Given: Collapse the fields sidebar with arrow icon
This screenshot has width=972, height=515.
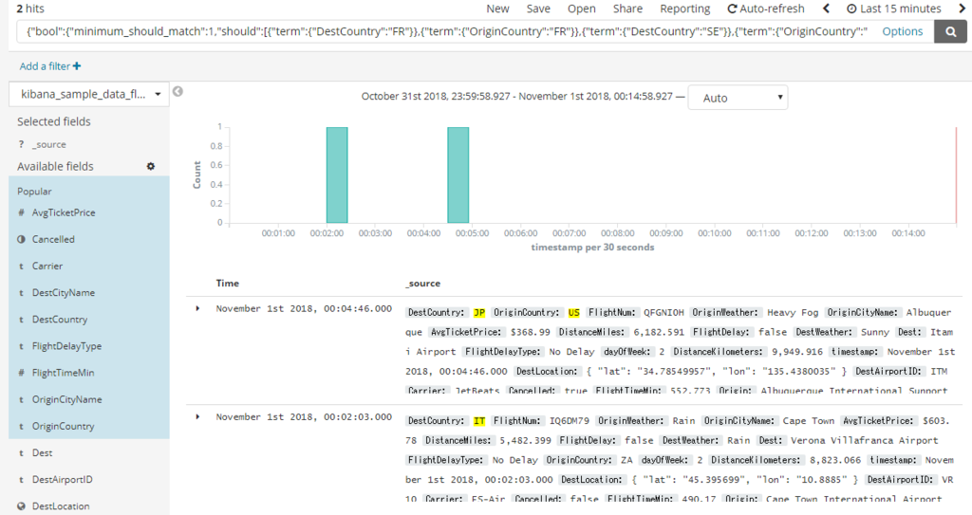Looking at the screenshot, I should point(178,92).
